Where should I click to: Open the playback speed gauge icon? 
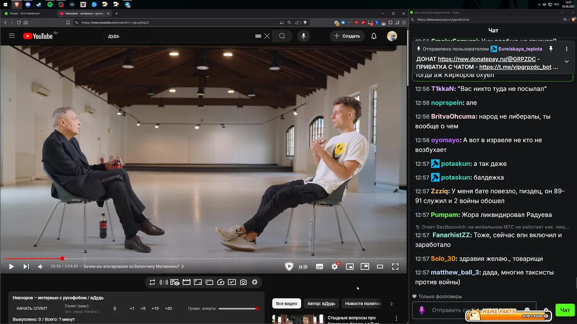220,282
